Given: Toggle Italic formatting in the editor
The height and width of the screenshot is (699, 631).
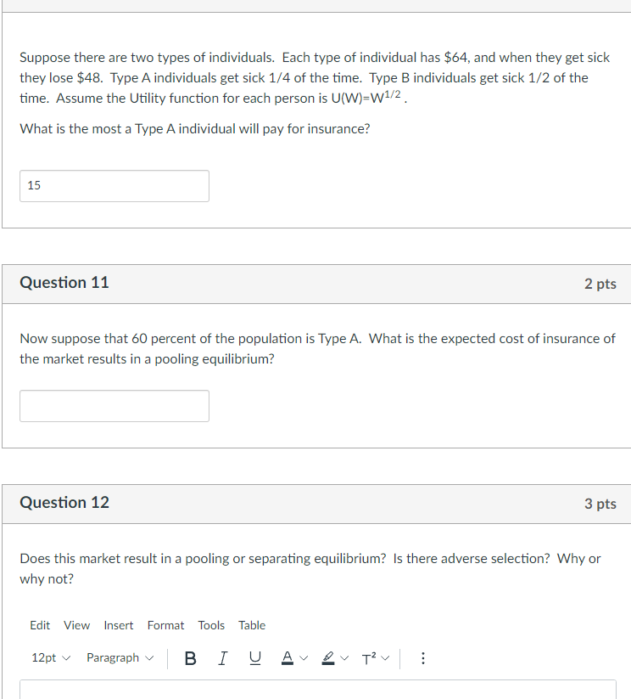Looking at the screenshot, I should coord(223,658).
